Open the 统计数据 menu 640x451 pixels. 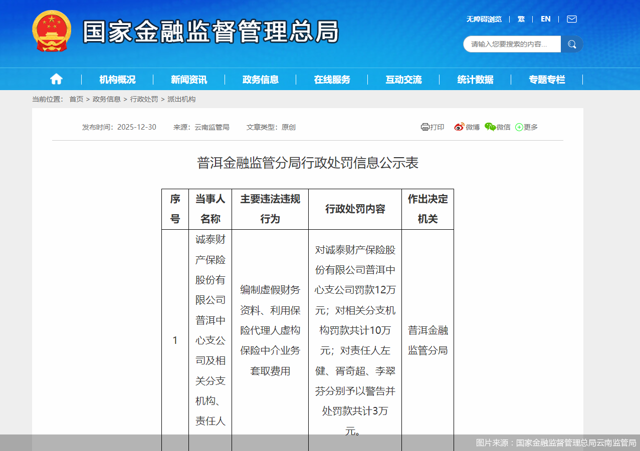475,79
